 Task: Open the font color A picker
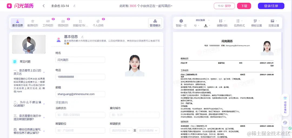pyautogui.click(x=207, y=26)
